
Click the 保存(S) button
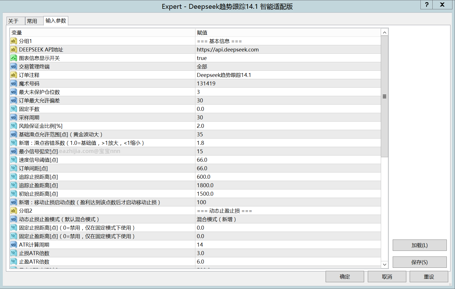(x=420, y=262)
